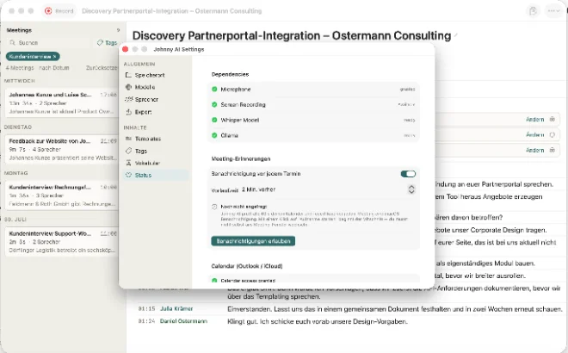Click info icon beside 'Noch nicht angefragt'
The height and width of the screenshot is (353, 568).
pyautogui.click(x=214, y=207)
